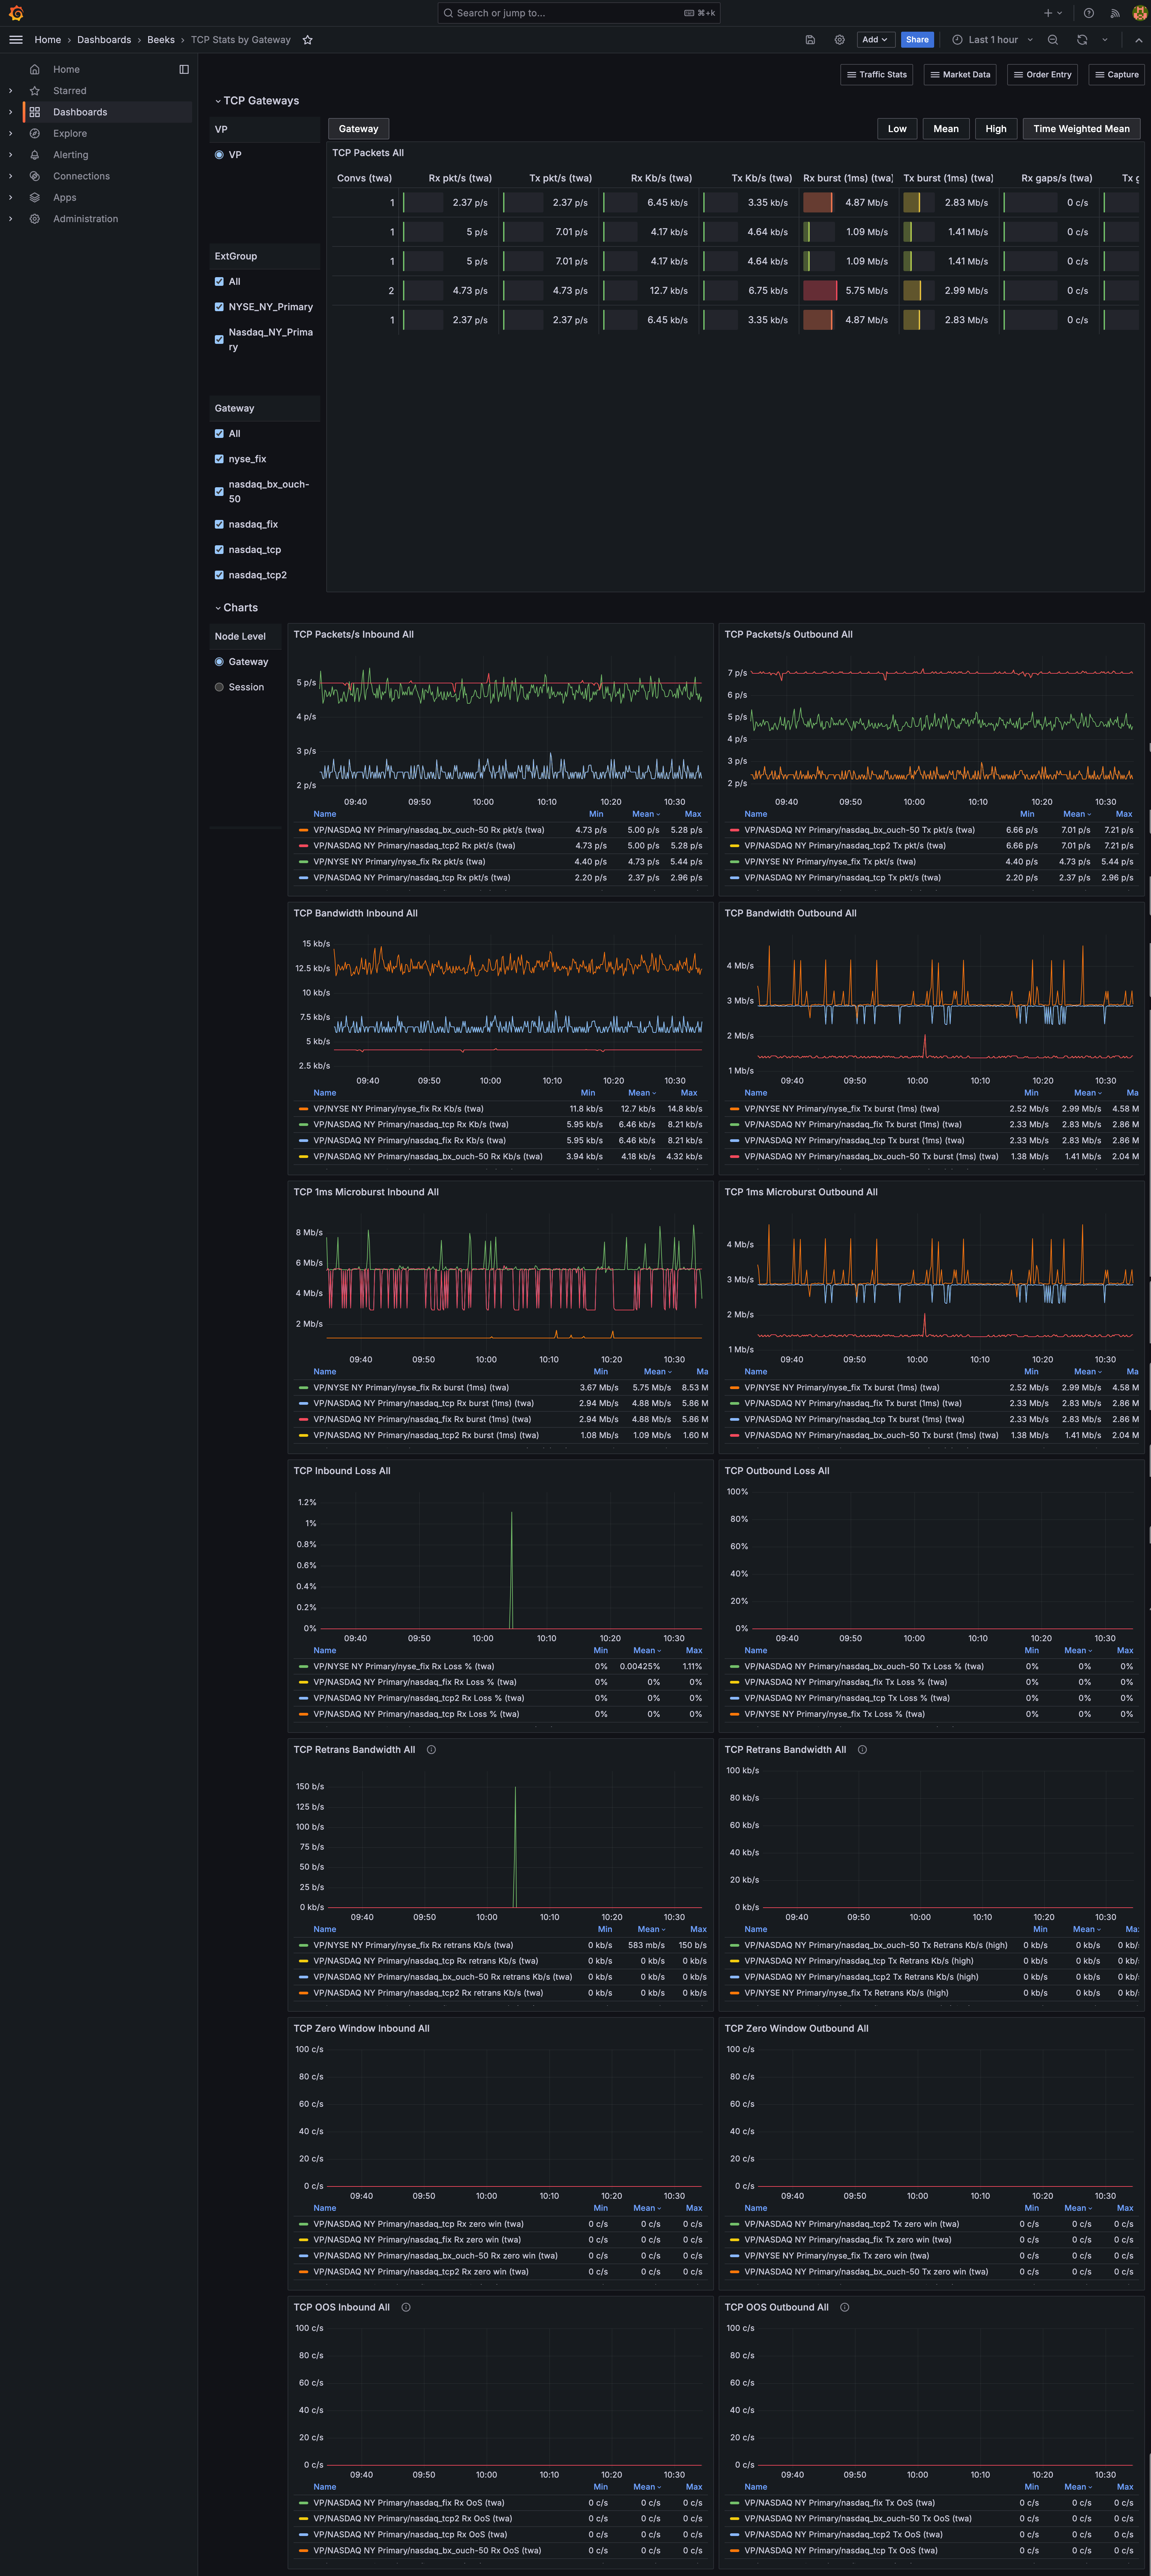Select Time Weighted Mean tab
This screenshot has width=1151, height=2576.
tap(1081, 129)
